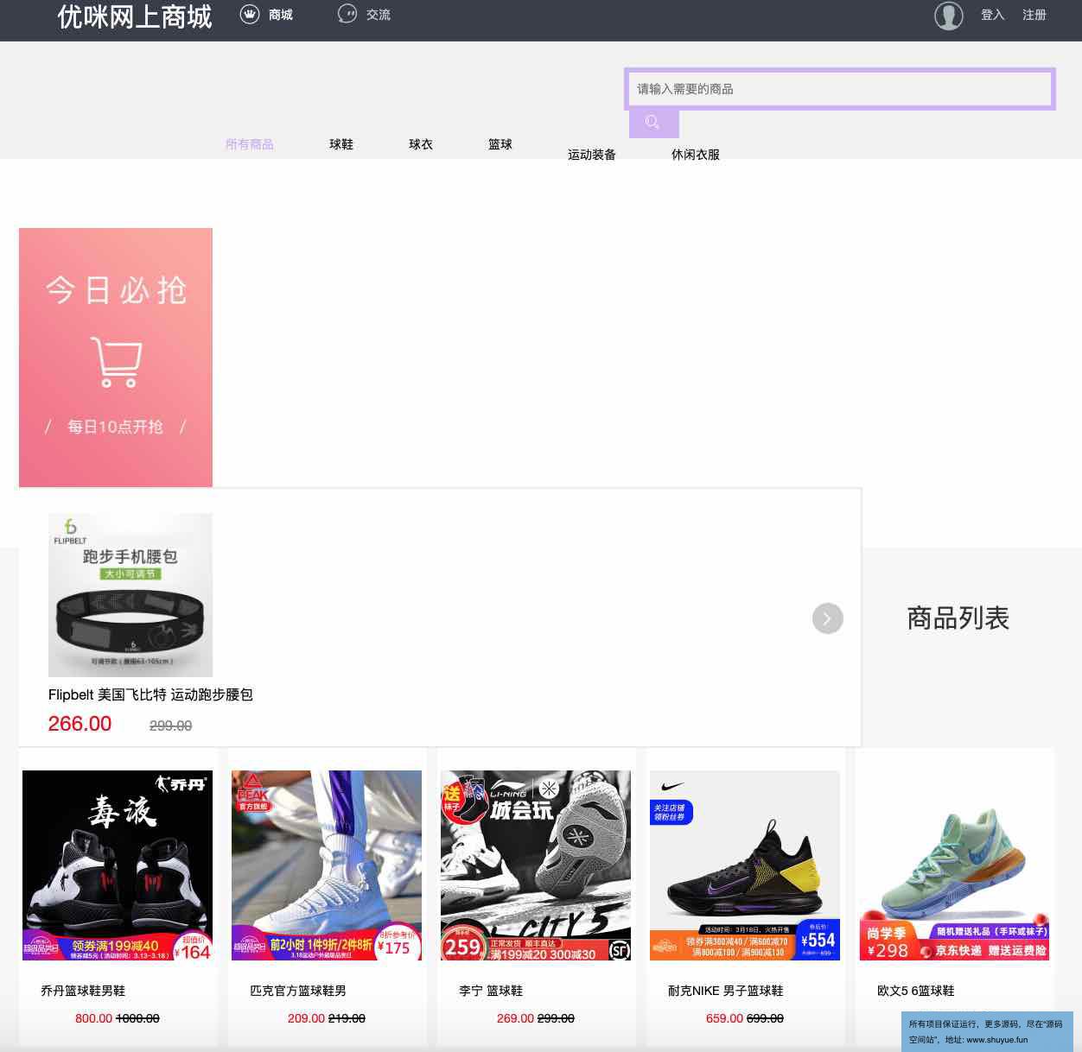Open the 匹克官方篮球鞋男 product image

tap(327, 865)
